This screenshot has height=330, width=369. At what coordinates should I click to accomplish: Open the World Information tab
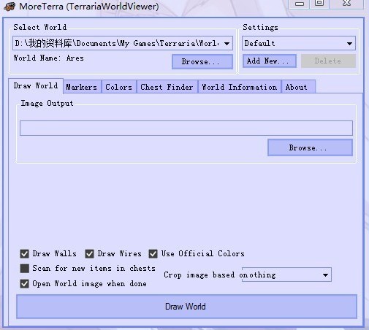[240, 87]
